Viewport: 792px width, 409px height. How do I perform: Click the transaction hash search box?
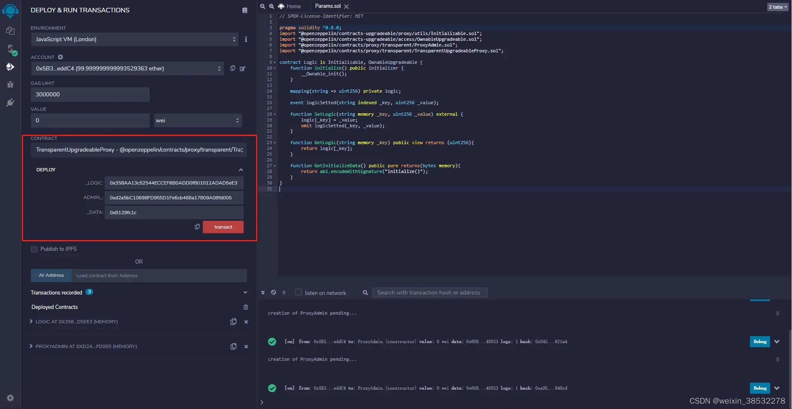(x=430, y=293)
